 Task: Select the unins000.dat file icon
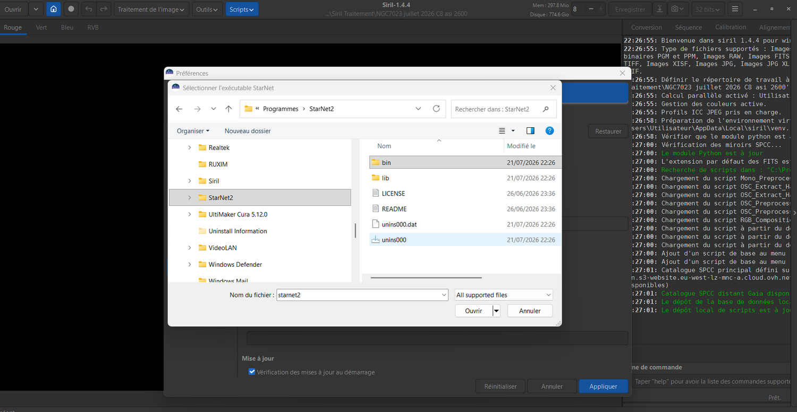coord(375,224)
